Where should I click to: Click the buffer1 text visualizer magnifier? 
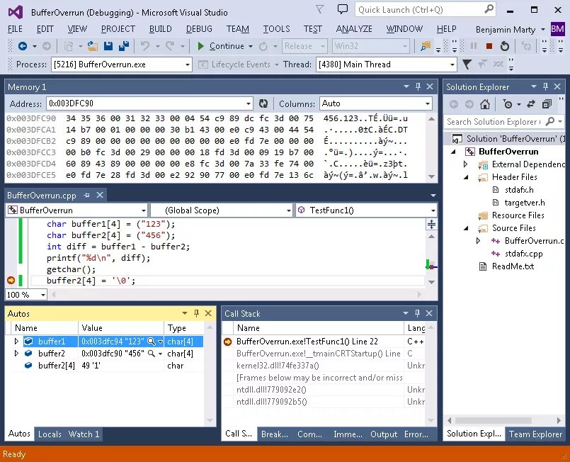click(152, 342)
